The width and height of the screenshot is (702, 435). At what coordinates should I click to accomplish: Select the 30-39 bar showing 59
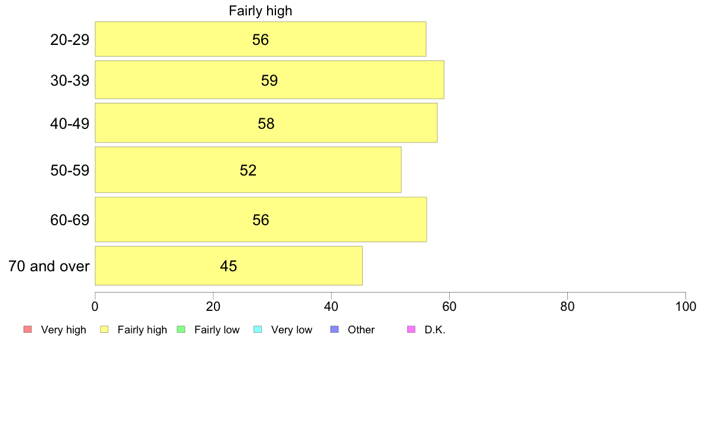(x=269, y=80)
